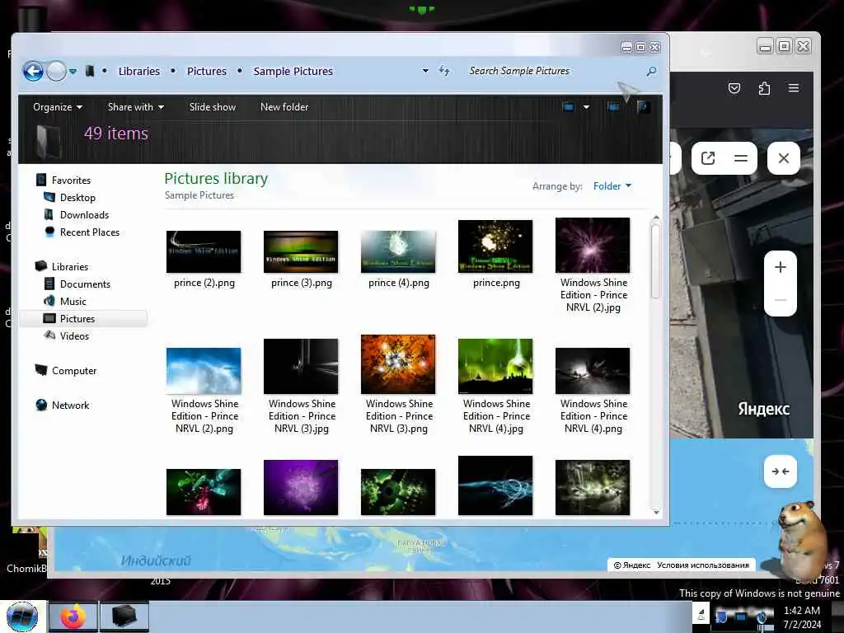Open the Условия использования link
844x633 pixels.
(703, 565)
